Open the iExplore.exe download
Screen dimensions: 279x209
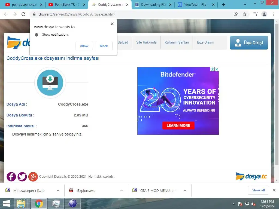tap(86, 190)
